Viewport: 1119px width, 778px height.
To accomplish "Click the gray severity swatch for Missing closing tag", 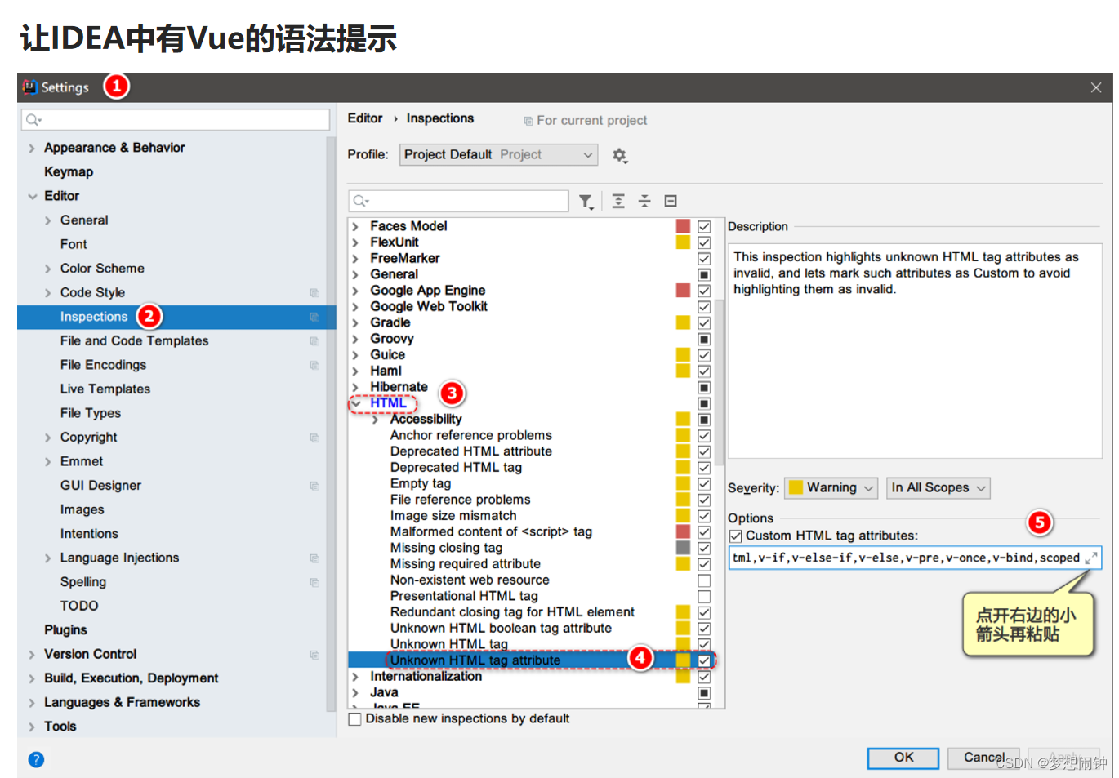I will point(684,549).
